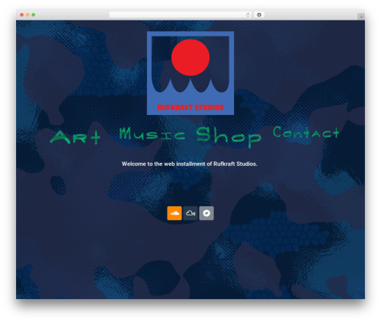Maximize the window with green button
The width and height of the screenshot is (381, 322).
click(x=34, y=14)
